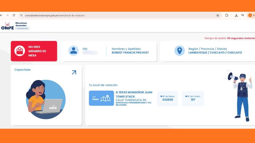Bookmark this page with star icon
The height and width of the screenshot is (143, 255).
[x=218, y=15]
